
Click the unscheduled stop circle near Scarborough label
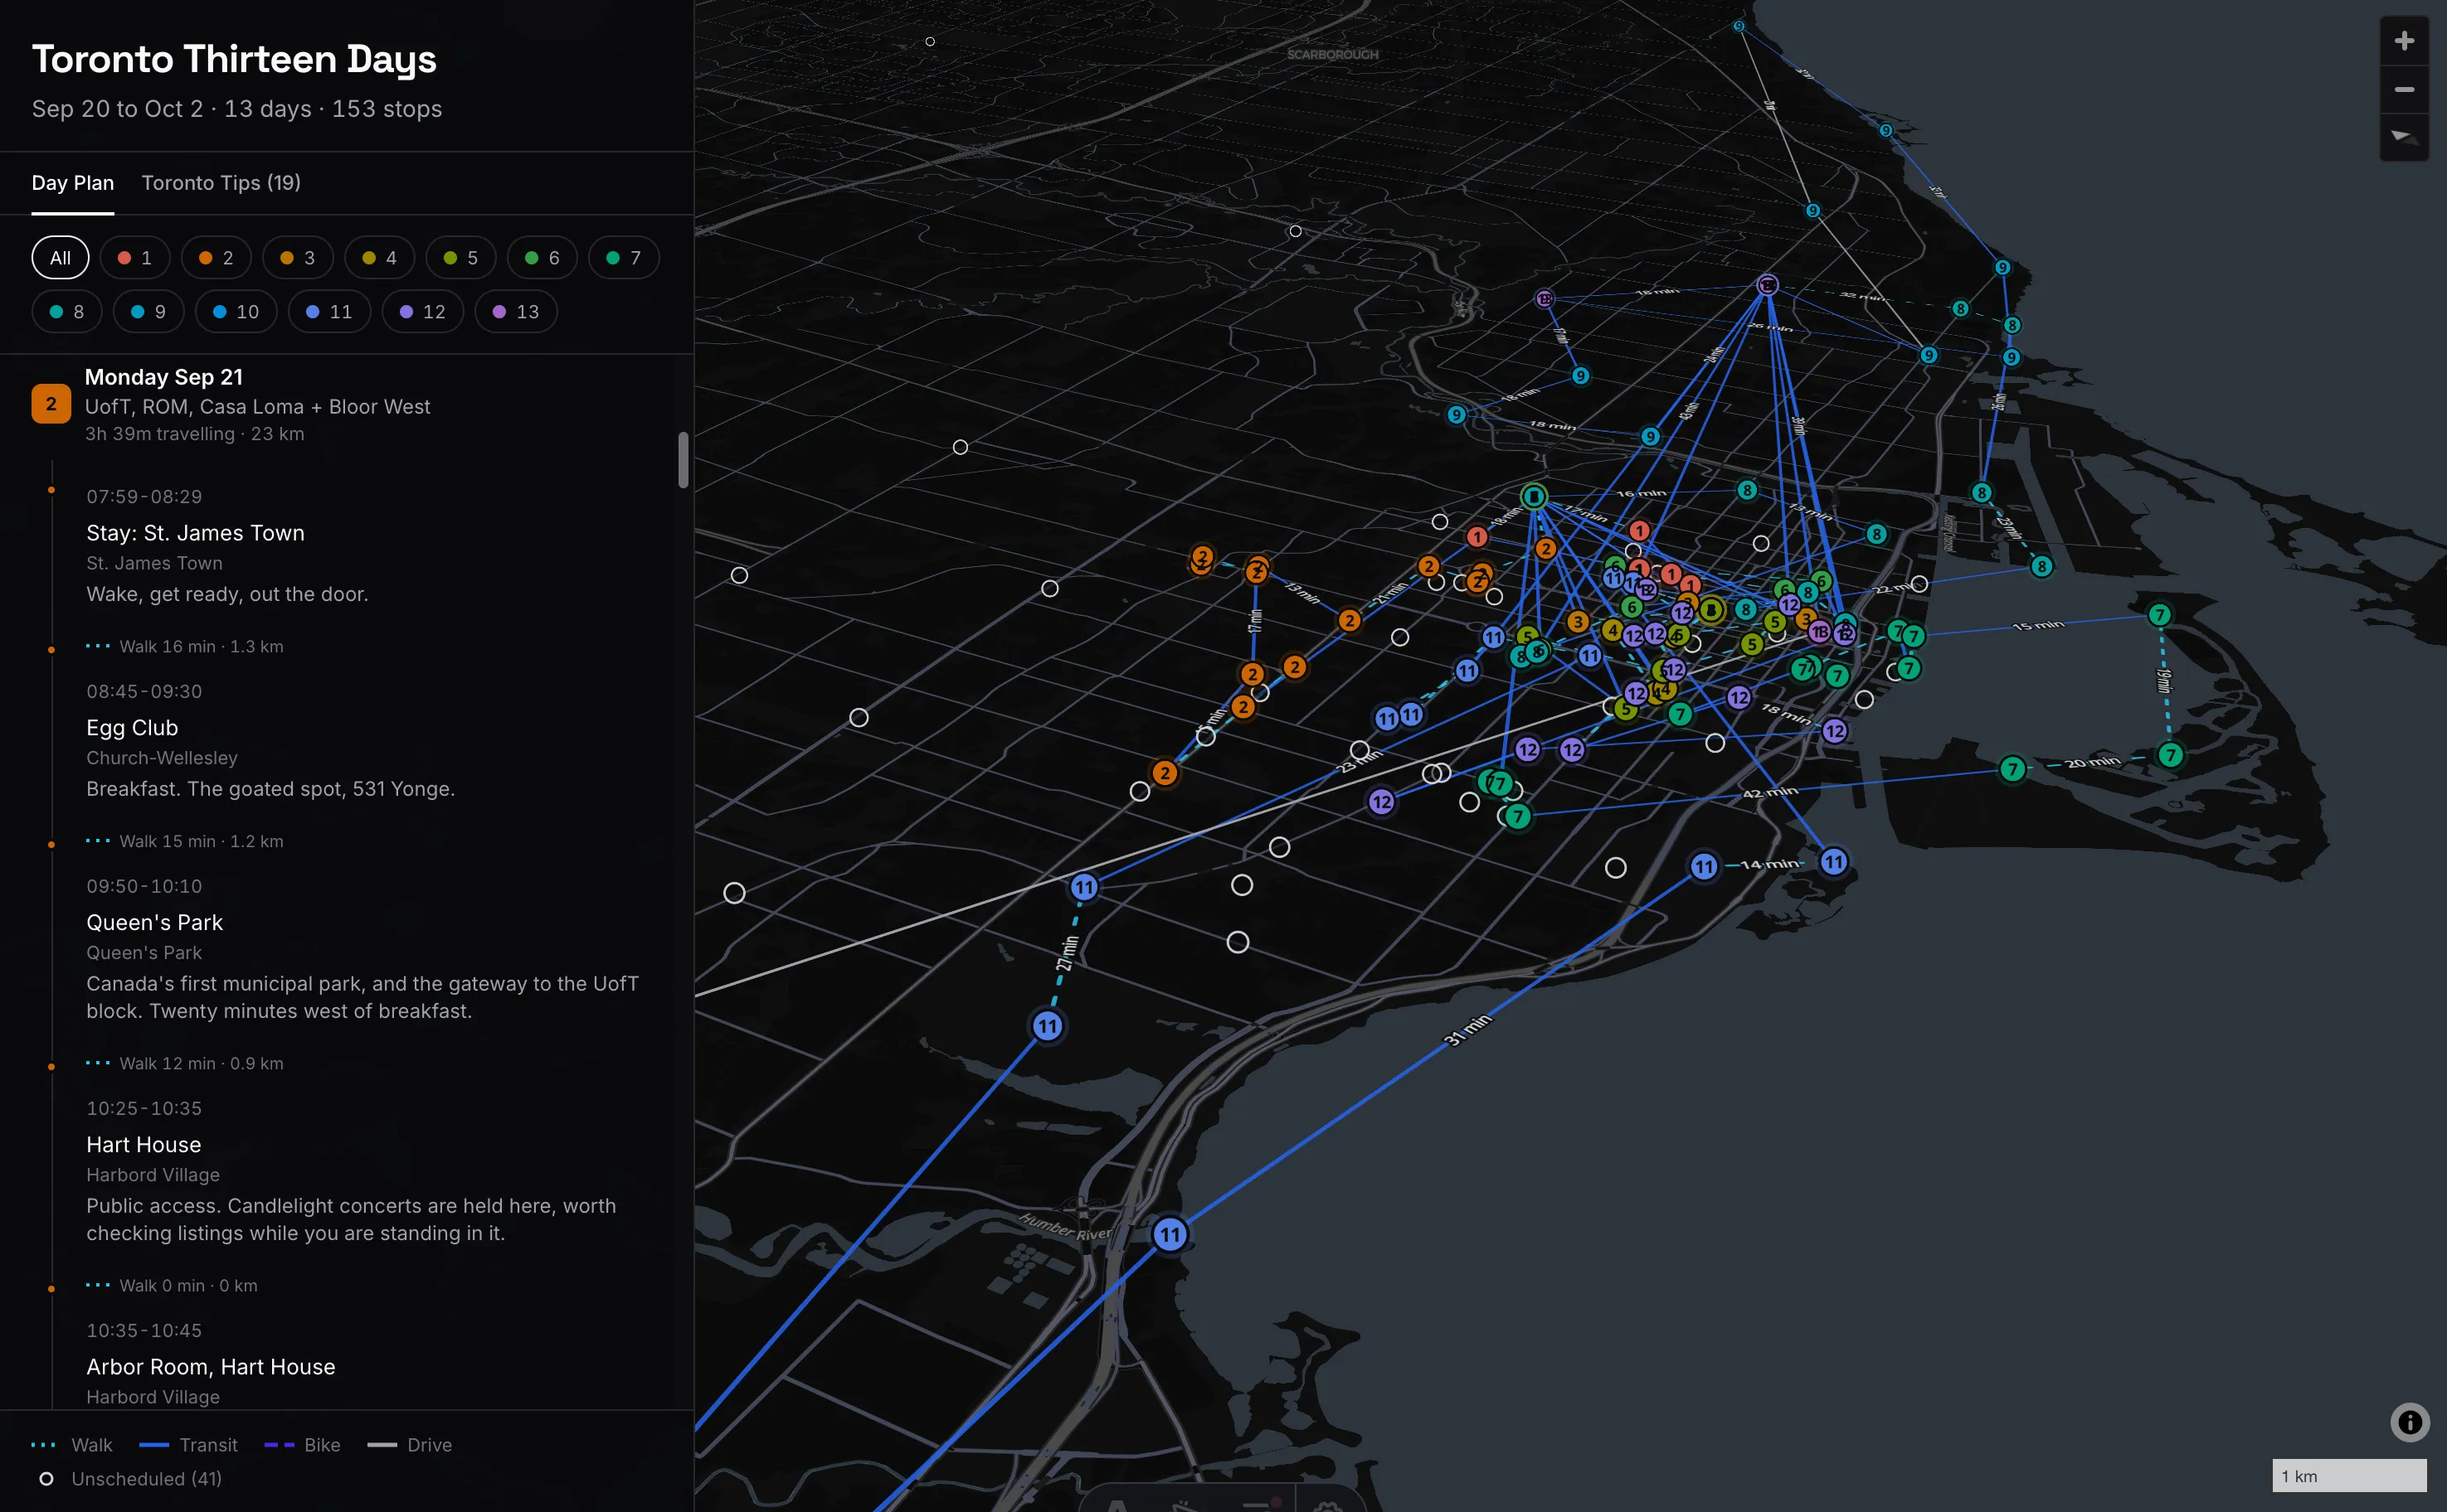pyautogui.click(x=1296, y=231)
